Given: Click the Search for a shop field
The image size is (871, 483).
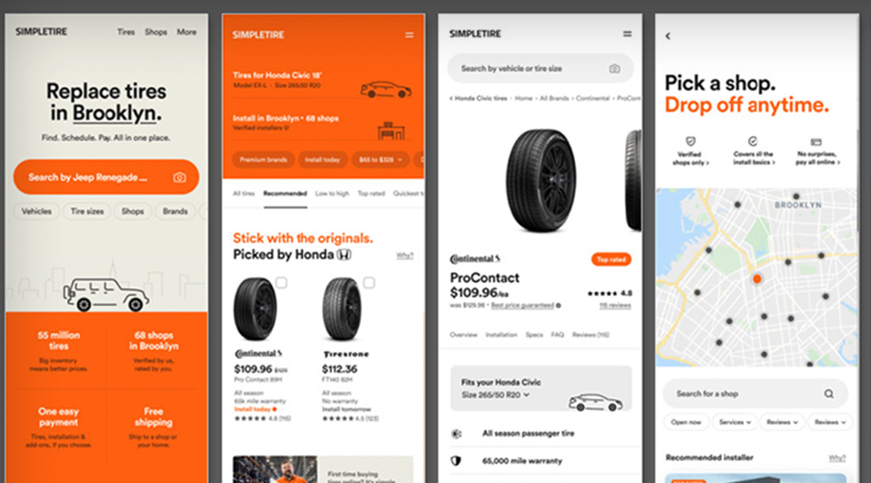Looking at the screenshot, I should tap(756, 394).
